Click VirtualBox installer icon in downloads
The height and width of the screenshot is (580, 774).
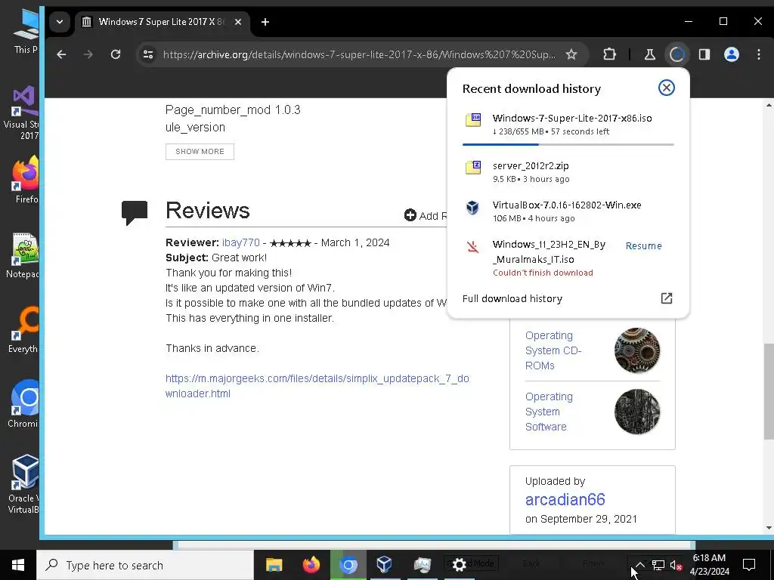coord(472,207)
